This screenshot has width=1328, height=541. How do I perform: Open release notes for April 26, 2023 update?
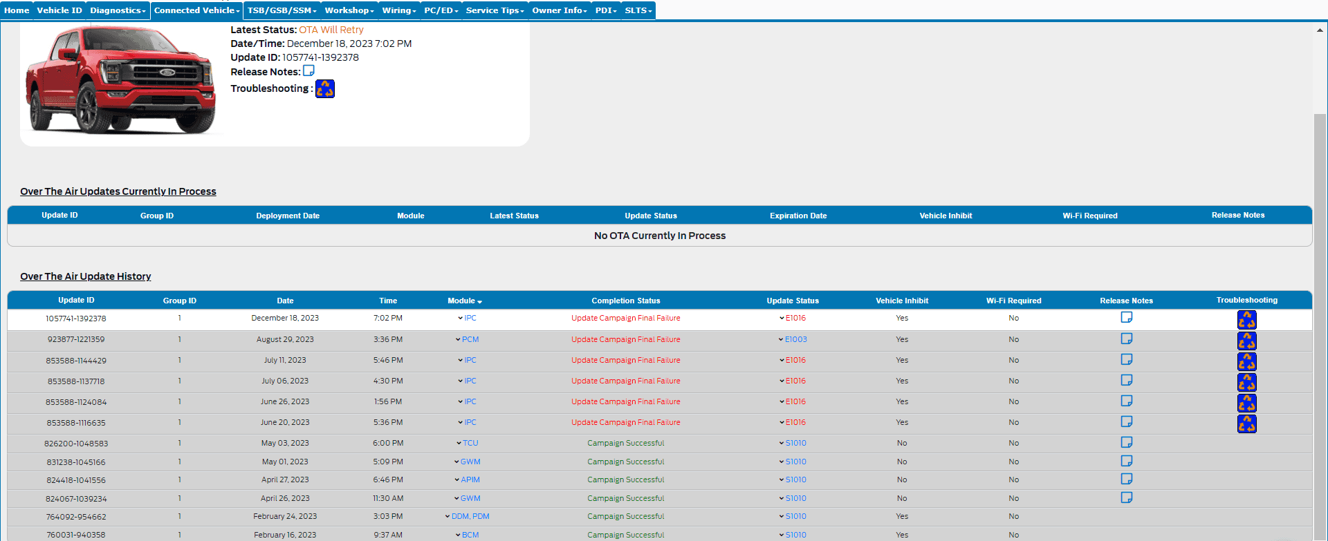(1126, 497)
